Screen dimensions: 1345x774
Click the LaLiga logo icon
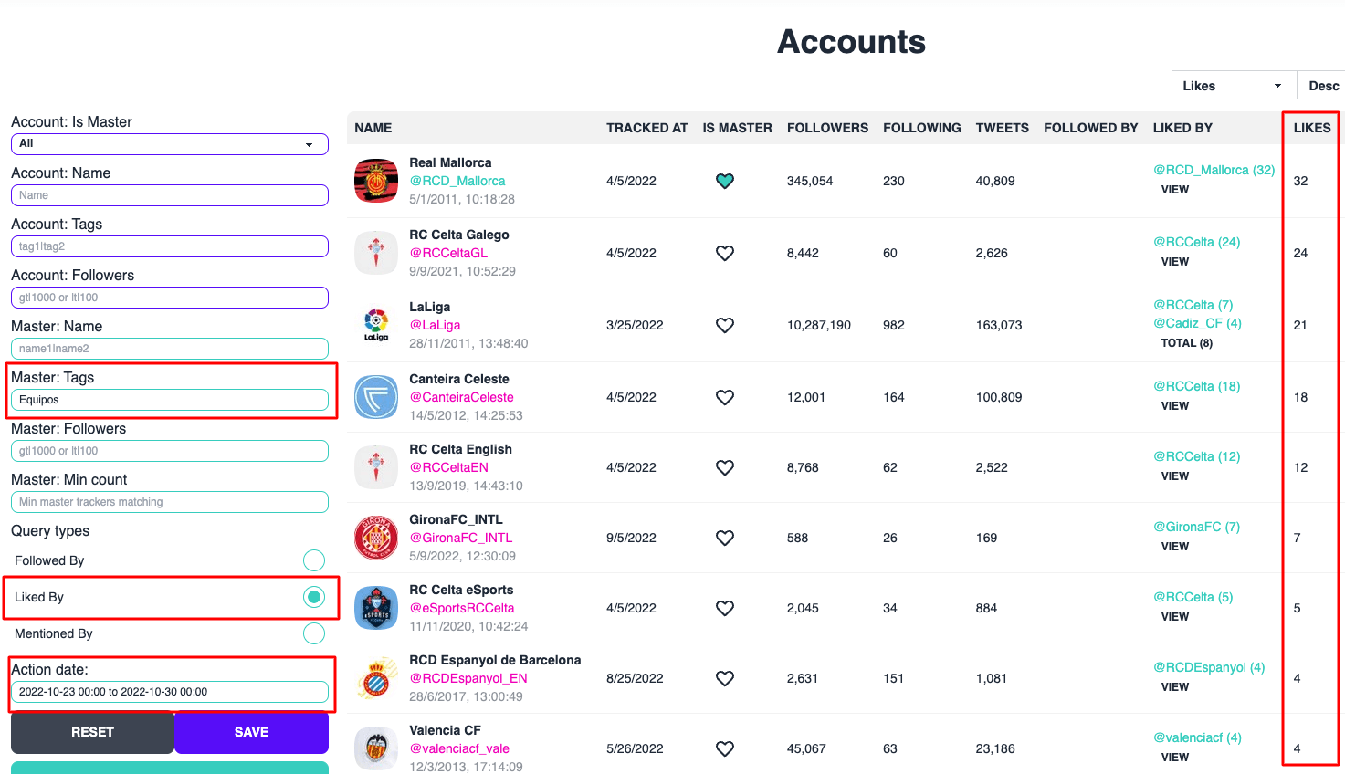(x=375, y=324)
